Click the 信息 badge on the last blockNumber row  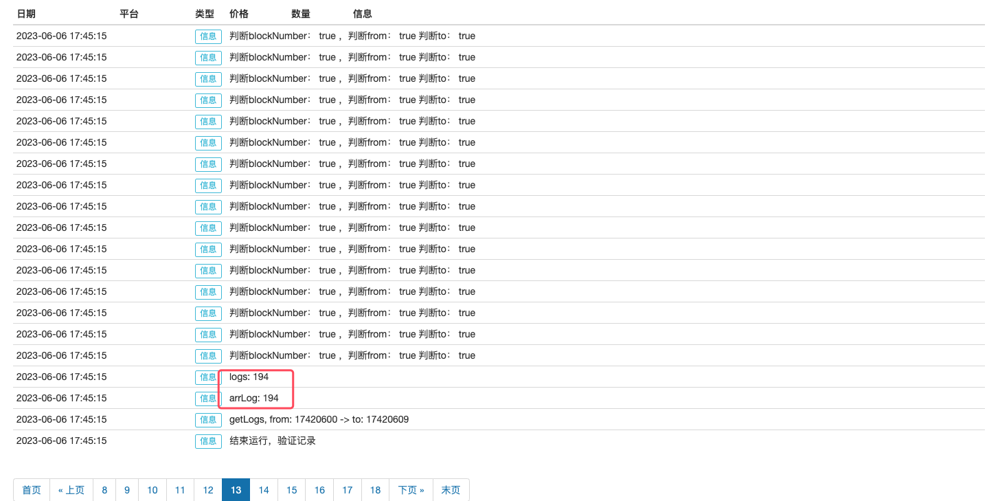pyautogui.click(x=208, y=355)
